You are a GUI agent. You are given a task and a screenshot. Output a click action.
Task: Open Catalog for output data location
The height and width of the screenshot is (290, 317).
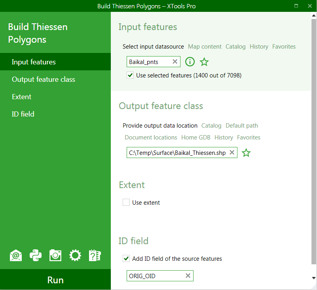coord(211,126)
